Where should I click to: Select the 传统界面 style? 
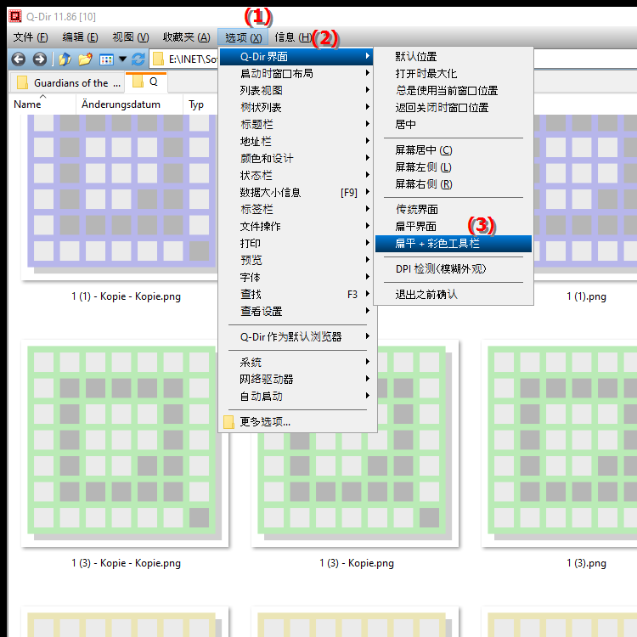[x=454, y=210]
